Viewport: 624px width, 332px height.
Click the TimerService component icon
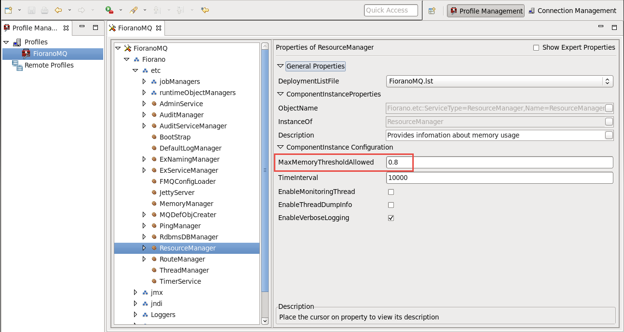[x=154, y=281]
